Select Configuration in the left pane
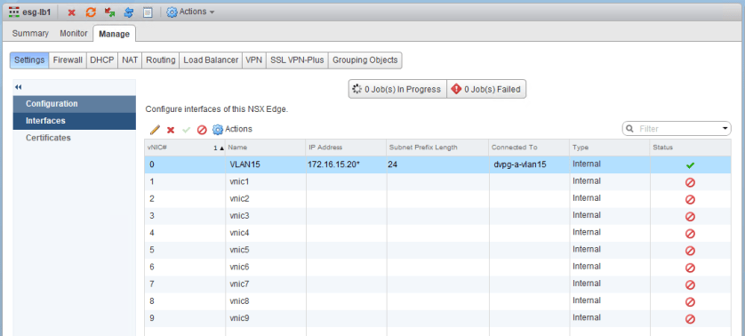 74,104
